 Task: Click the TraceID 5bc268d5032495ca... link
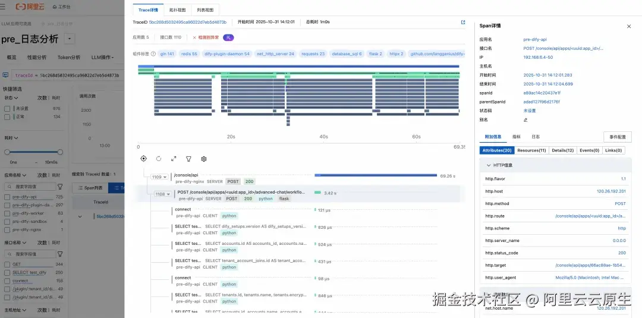tap(187, 22)
